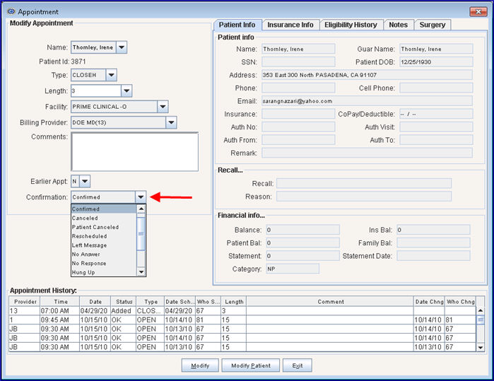This screenshot has height=381, width=494.
Task: Switch to the Patient Info tab
Action: (x=237, y=25)
